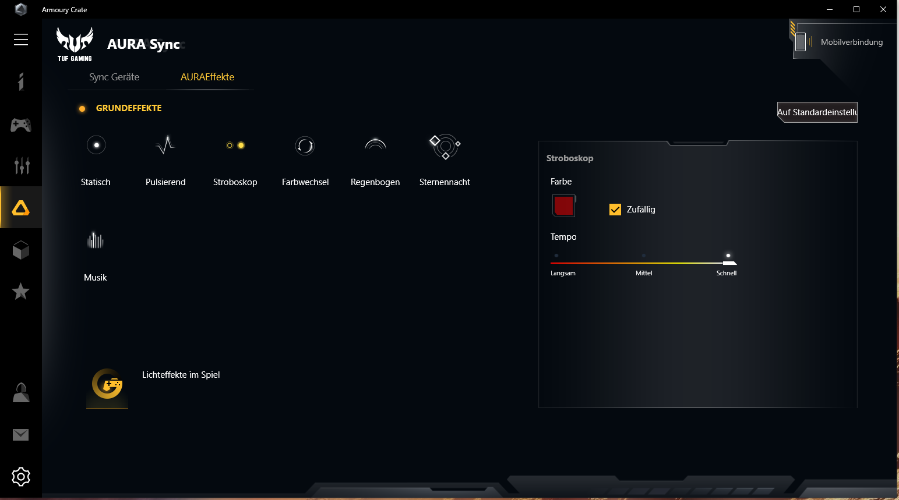Open the red Farbe color swatch
The width and height of the screenshot is (899, 500).
pos(563,205)
